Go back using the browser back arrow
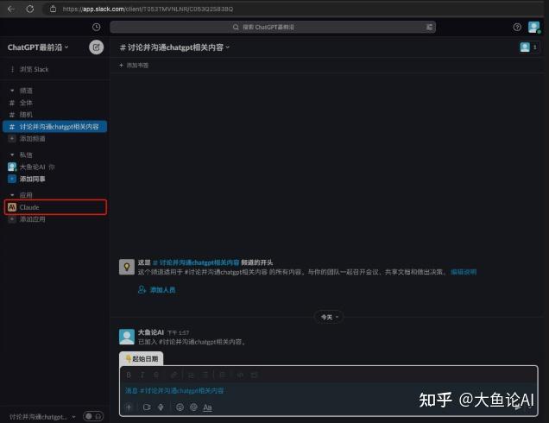The image size is (549, 423). pos(11,9)
